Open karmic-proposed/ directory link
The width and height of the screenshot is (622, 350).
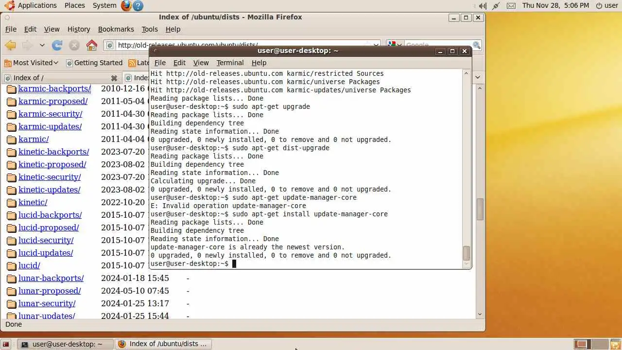click(x=53, y=101)
